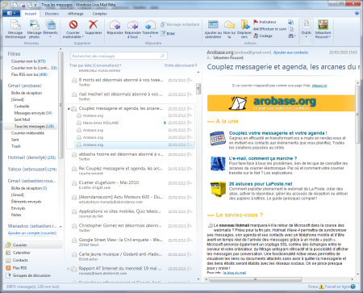Screen dimensions: 363x293
Task: Start a Message instantané
Action: pos(180,24)
